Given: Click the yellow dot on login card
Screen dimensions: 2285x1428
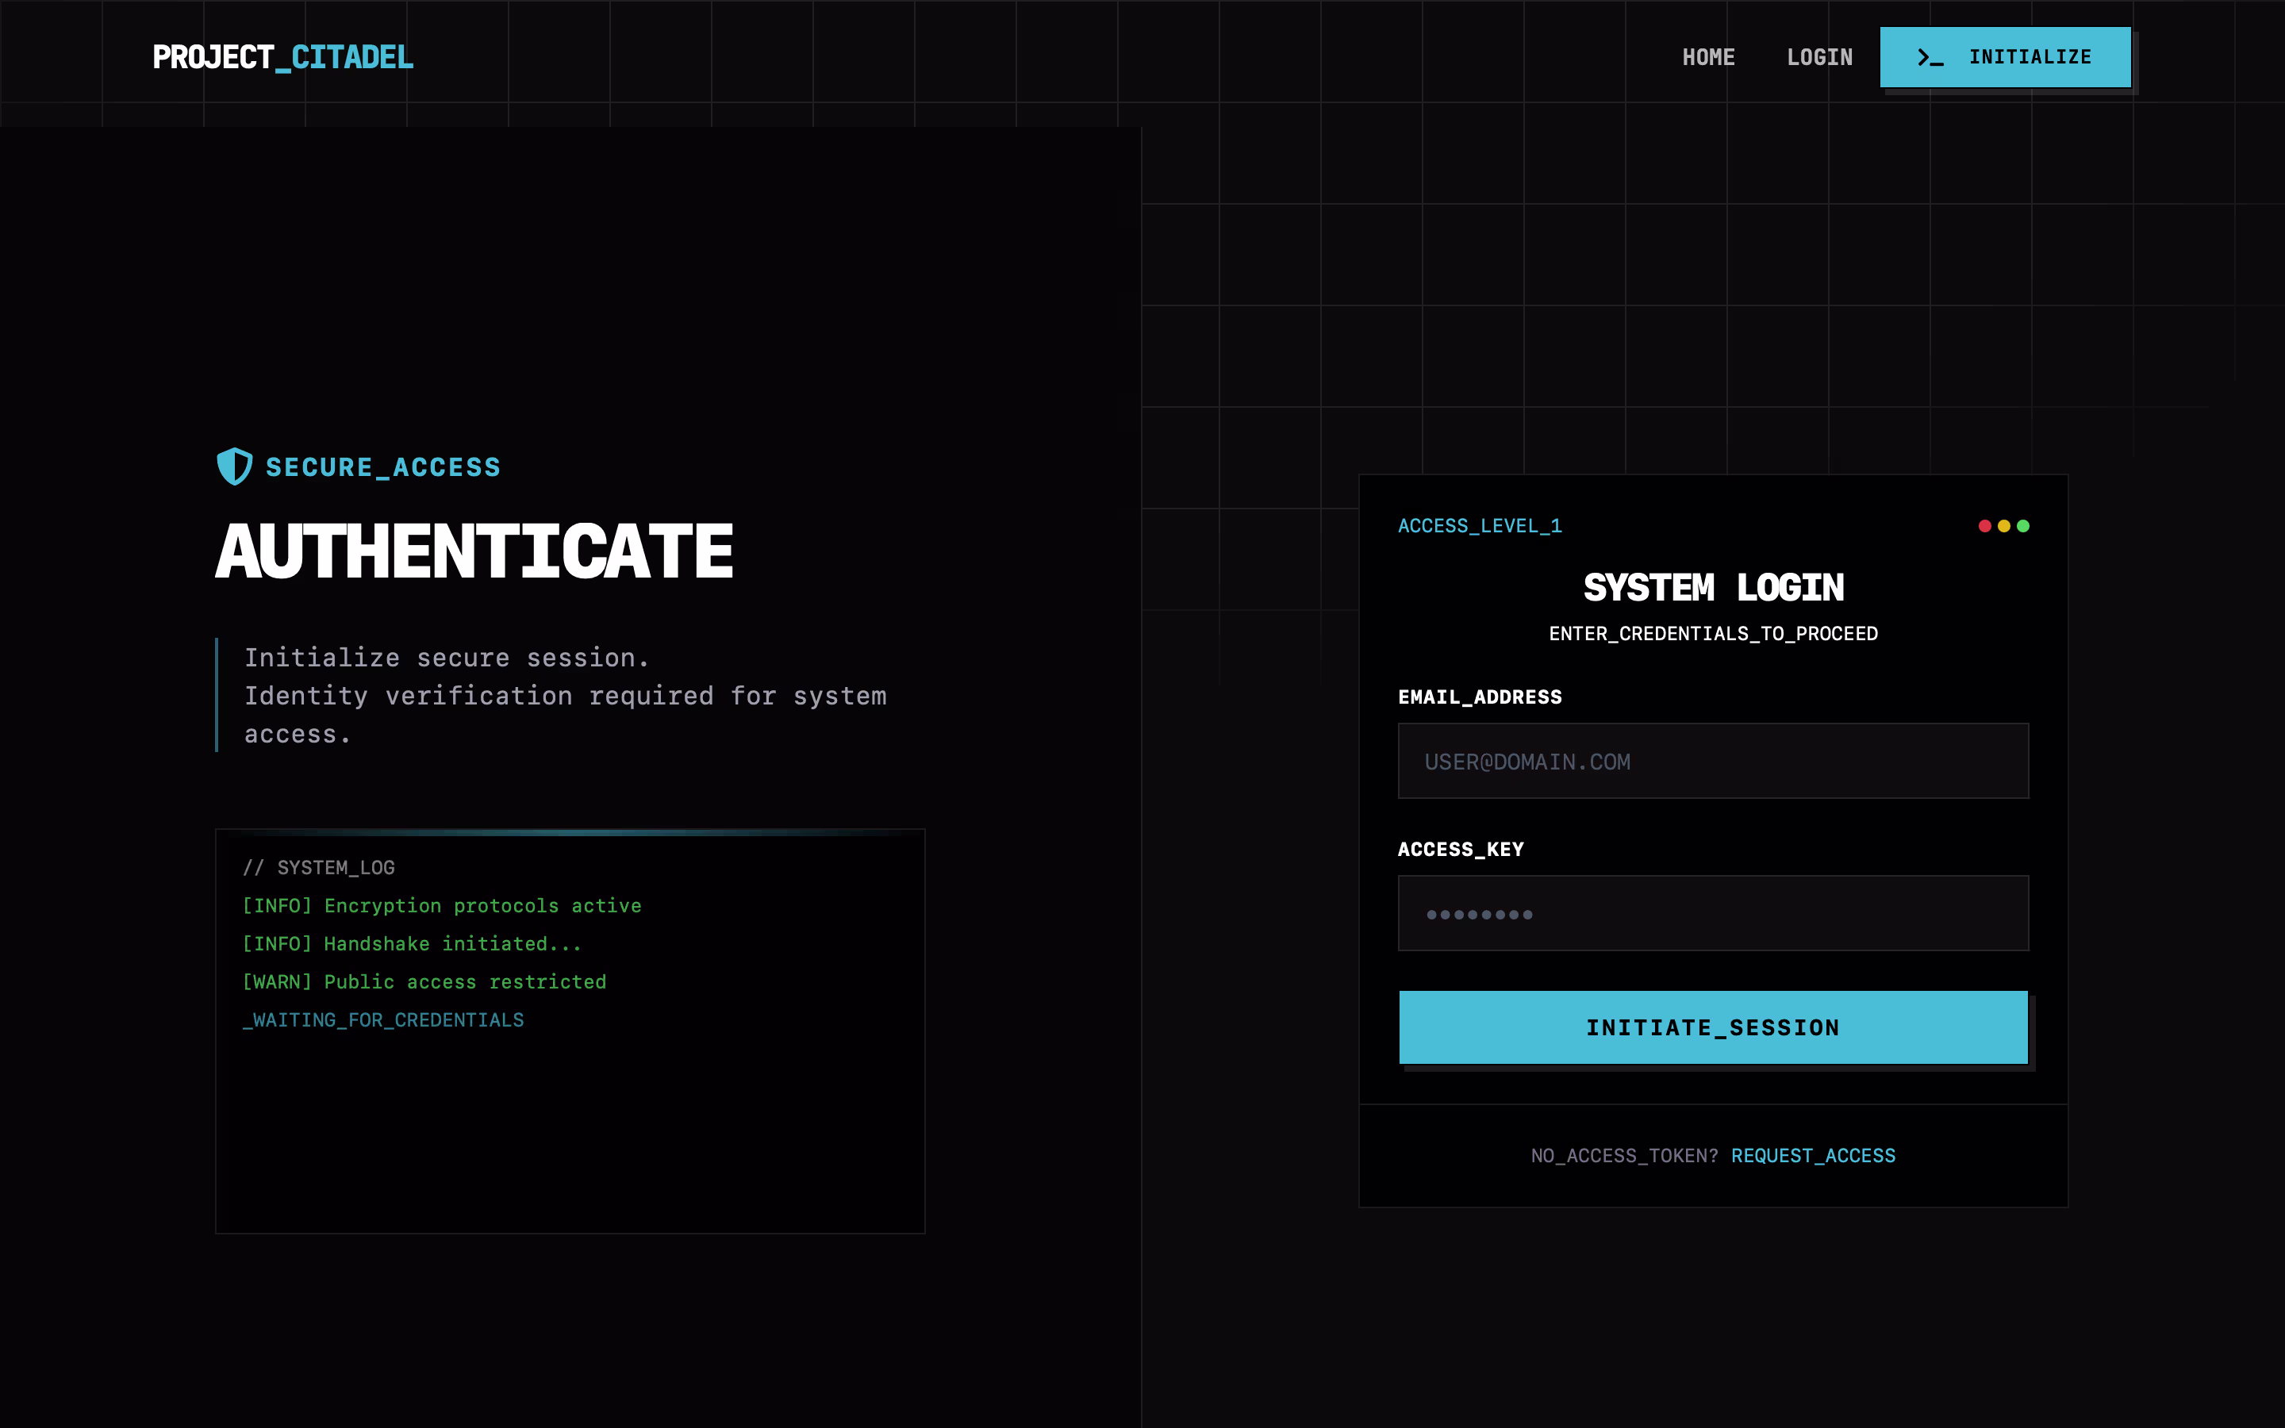Looking at the screenshot, I should pos(2003,526).
